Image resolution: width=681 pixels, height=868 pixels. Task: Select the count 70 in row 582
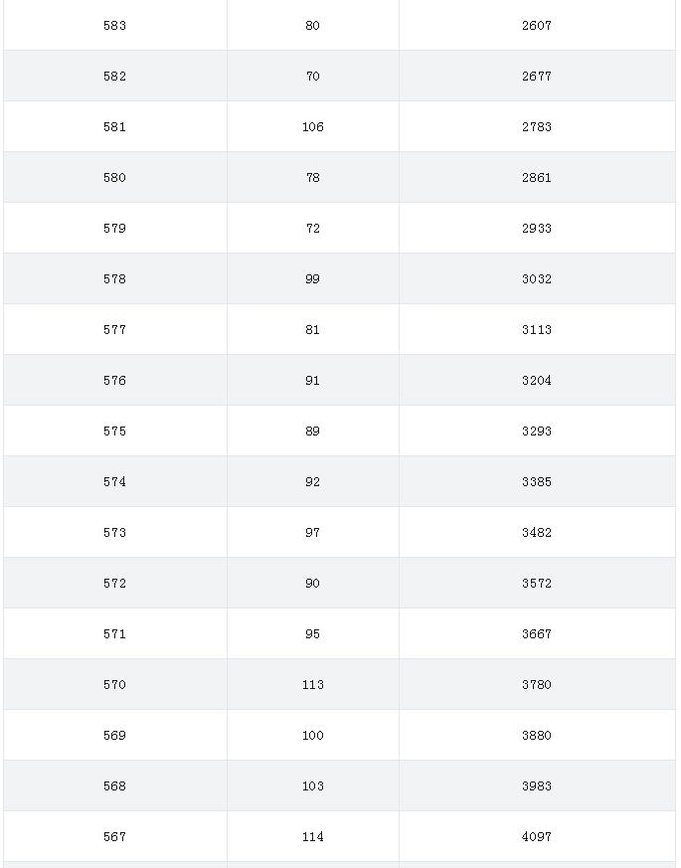pyautogui.click(x=313, y=76)
